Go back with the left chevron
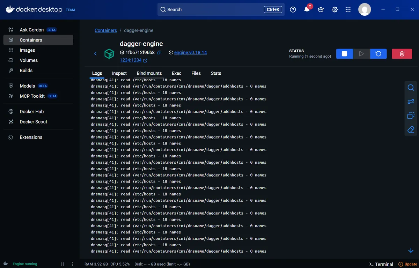419x268 pixels. click(95, 54)
